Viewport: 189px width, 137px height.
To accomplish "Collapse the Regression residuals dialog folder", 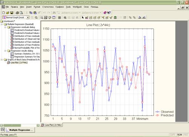I will click(x=5, y=27).
